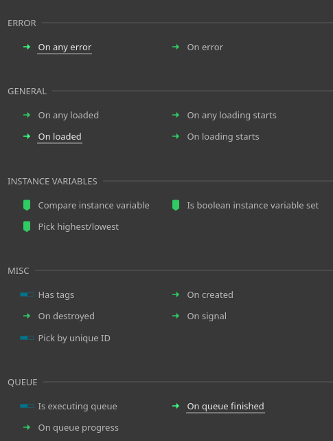Screen dimensions: 333x441
Task: Select the On queue finished condition
Action: pos(225,407)
